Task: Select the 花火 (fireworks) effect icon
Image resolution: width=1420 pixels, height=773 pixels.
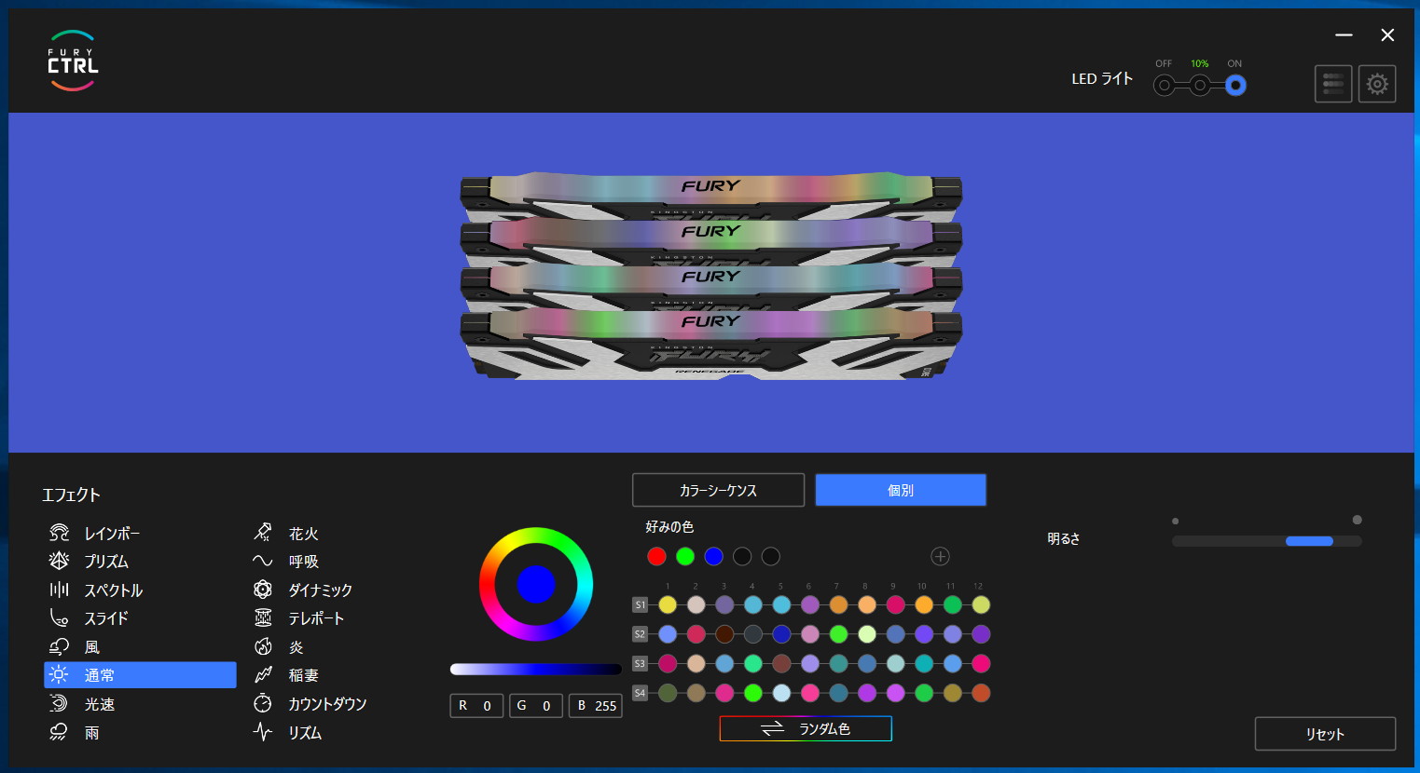Action: (x=263, y=533)
